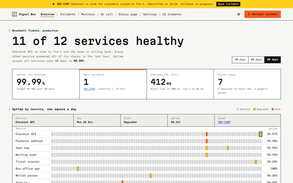Click the 99.97% uptime for Checkout API
Viewport: 293px width, 183px height.
point(272,134)
